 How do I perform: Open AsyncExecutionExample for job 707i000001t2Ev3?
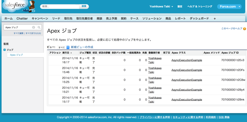[187, 60]
